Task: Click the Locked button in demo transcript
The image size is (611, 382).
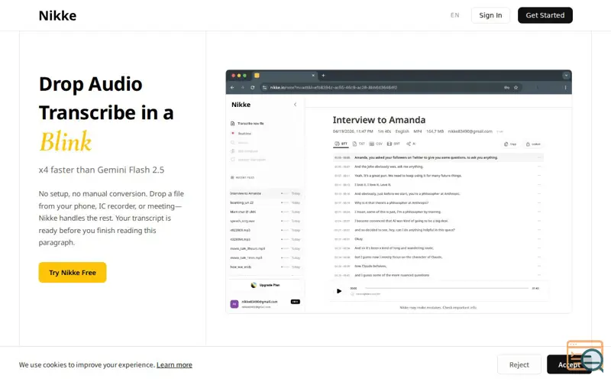Action: (x=533, y=144)
